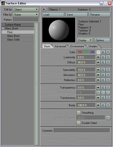The height and width of the screenshot is (147, 113).
Task: Click the Reflection envelope E button
Action: (x=103, y=80)
